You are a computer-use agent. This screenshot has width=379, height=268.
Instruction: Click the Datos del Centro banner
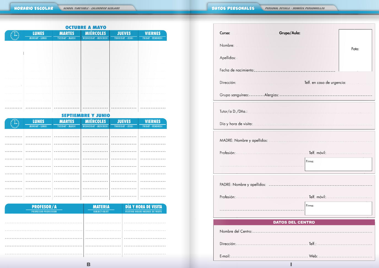click(294, 222)
